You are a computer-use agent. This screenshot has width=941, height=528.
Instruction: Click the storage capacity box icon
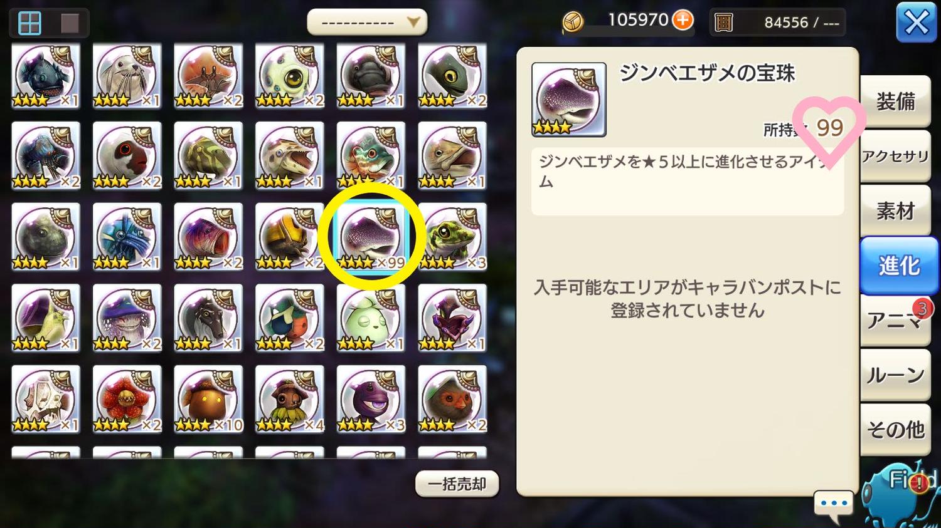click(723, 23)
